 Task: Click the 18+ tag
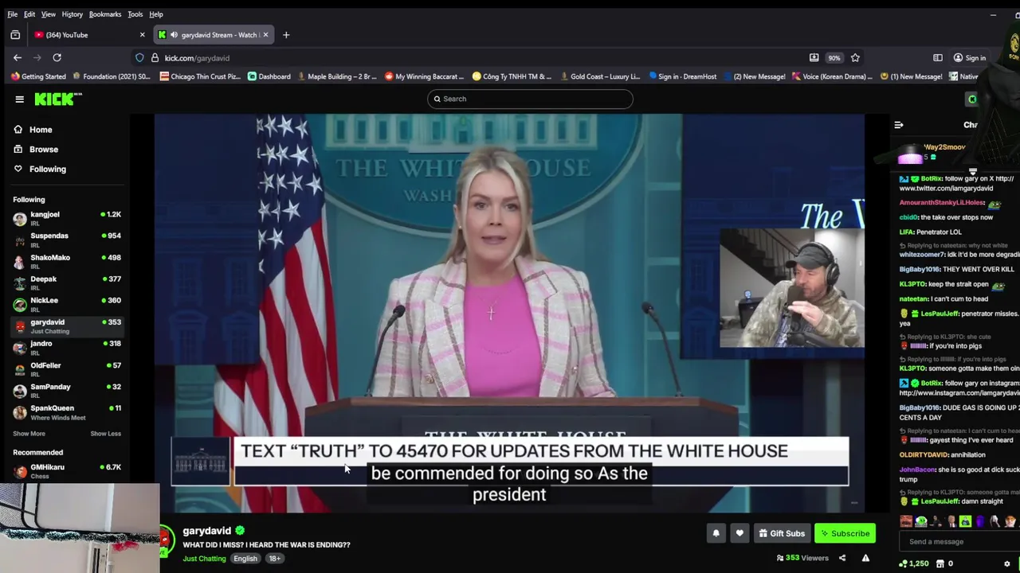(275, 559)
